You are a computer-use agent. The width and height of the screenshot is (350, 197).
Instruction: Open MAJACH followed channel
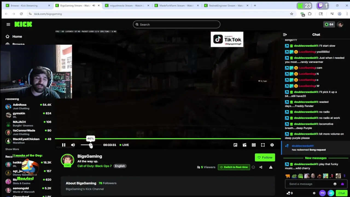[x=28, y=123]
